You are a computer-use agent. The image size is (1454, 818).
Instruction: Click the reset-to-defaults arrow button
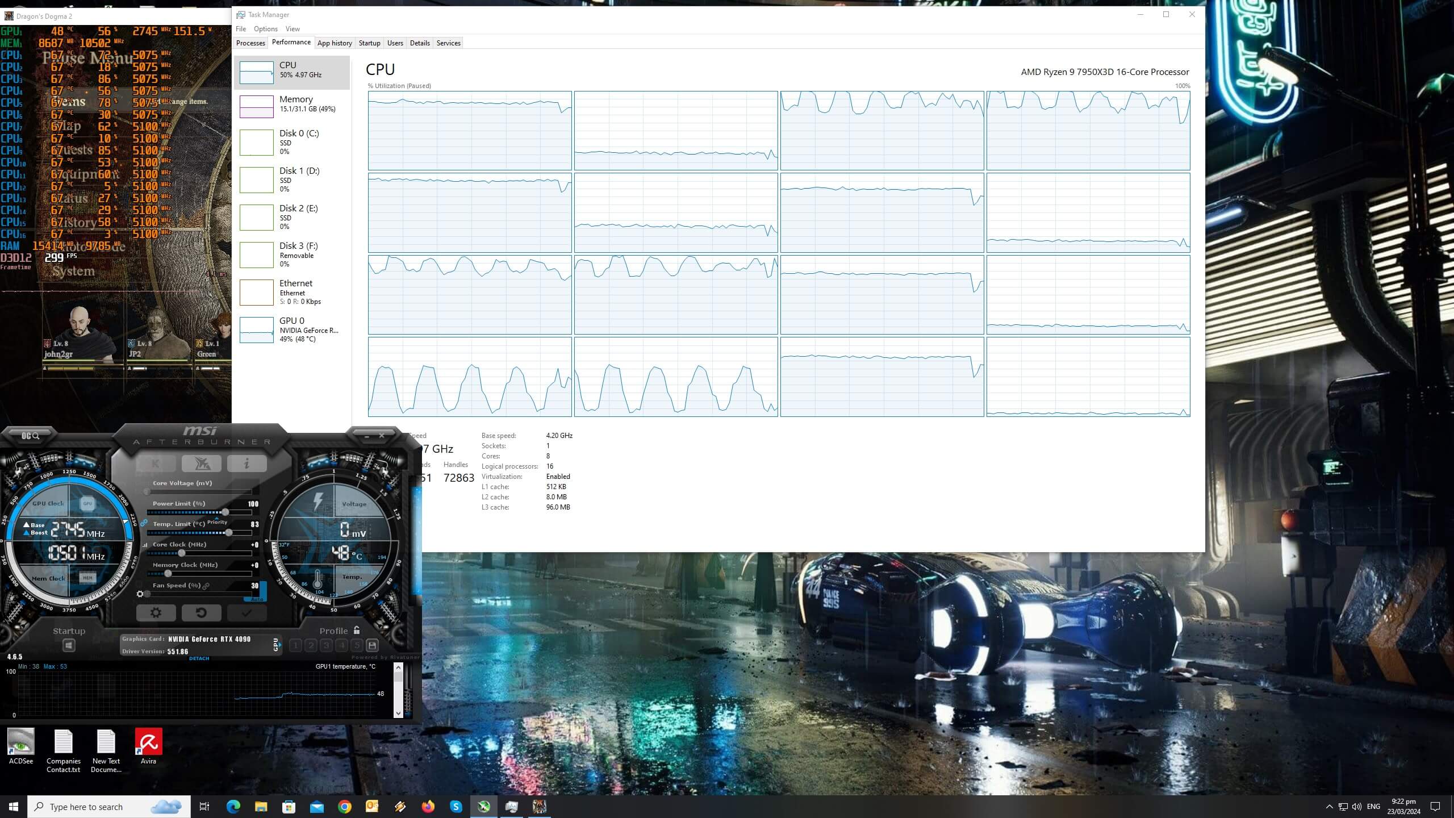[201, 613]
